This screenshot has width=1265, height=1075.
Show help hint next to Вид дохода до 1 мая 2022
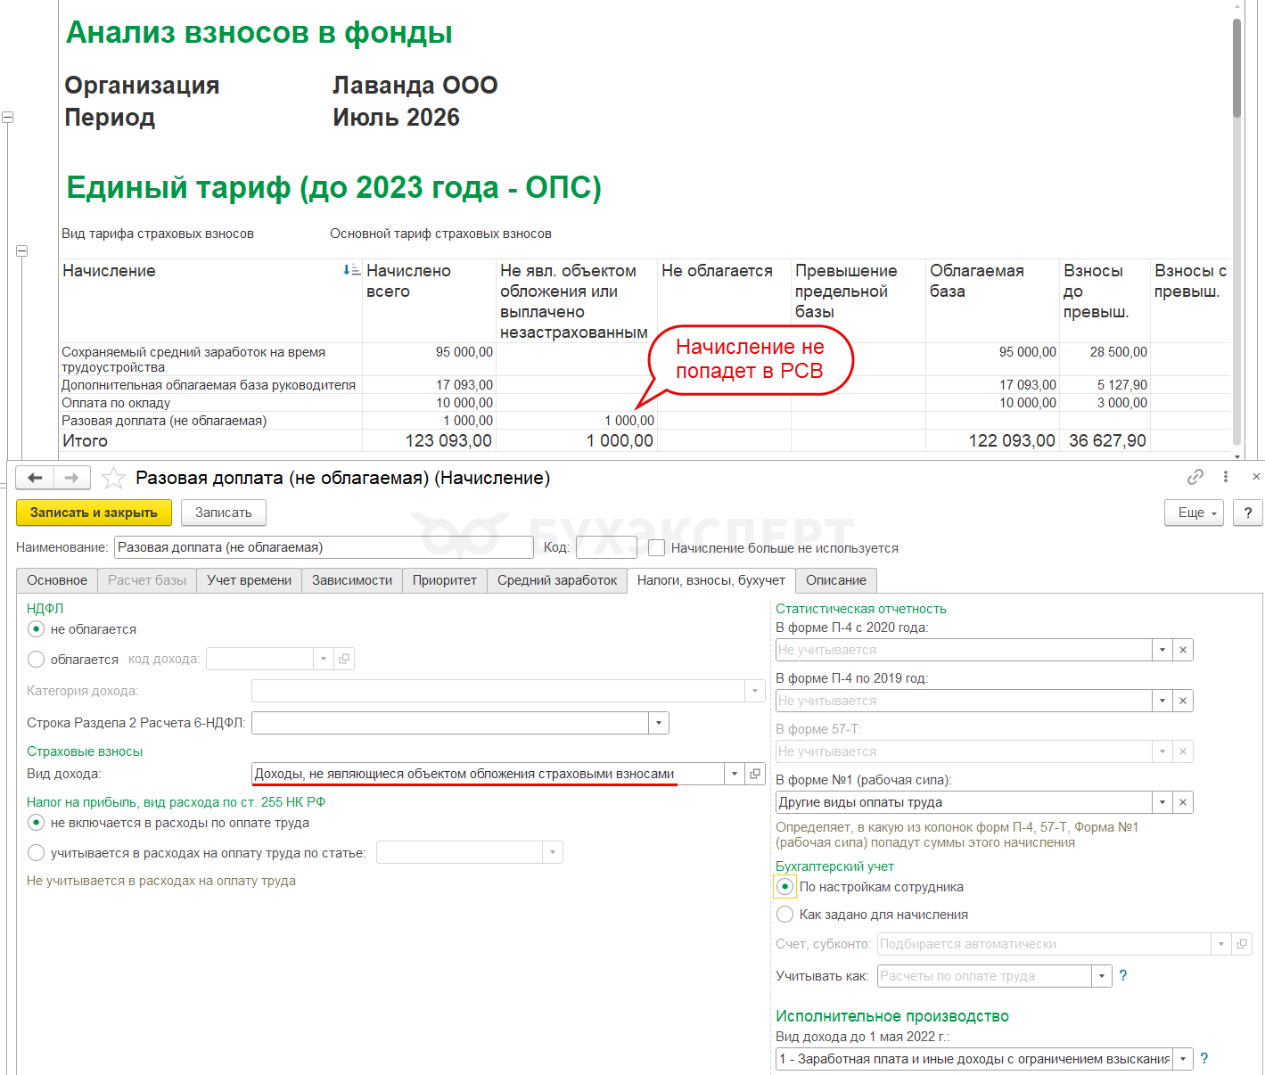(x=1204, y=1059)
